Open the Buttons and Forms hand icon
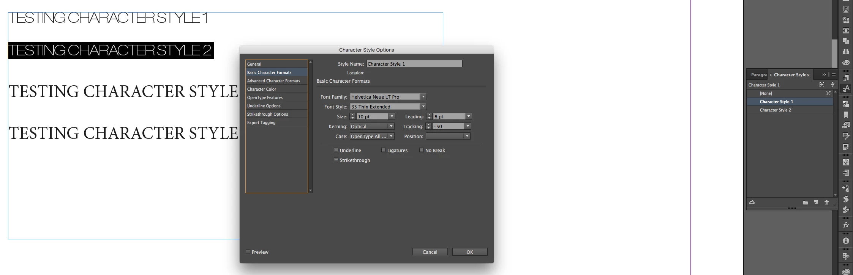Viewport: 853px width, 275px height. coord(846,104)
